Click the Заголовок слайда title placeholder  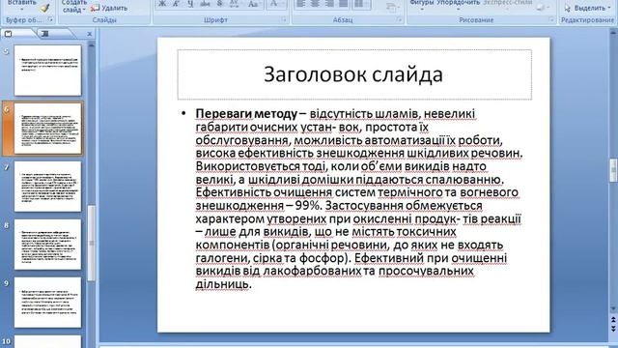pyautogui.click(x=354, y=74)
